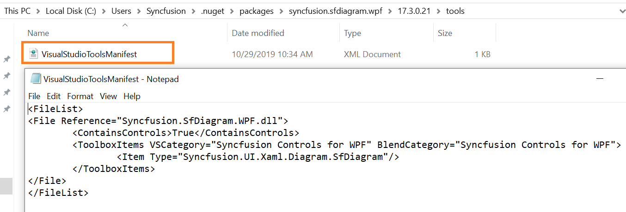Click the third quick access pin icon
This screenshot has width=626, height=212.
(x=7, y=93)
